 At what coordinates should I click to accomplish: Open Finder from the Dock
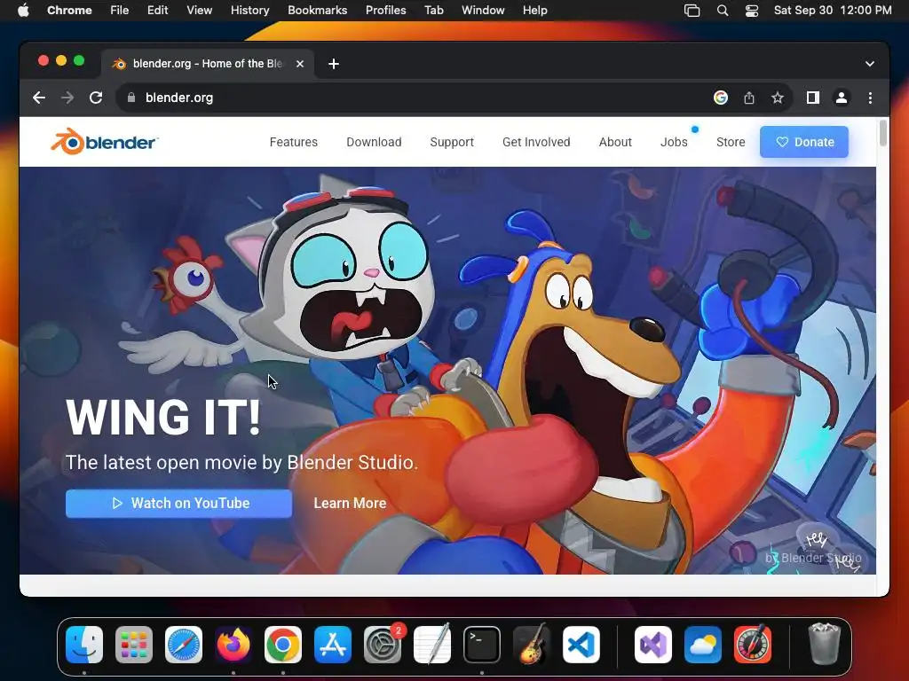point(84,645)
